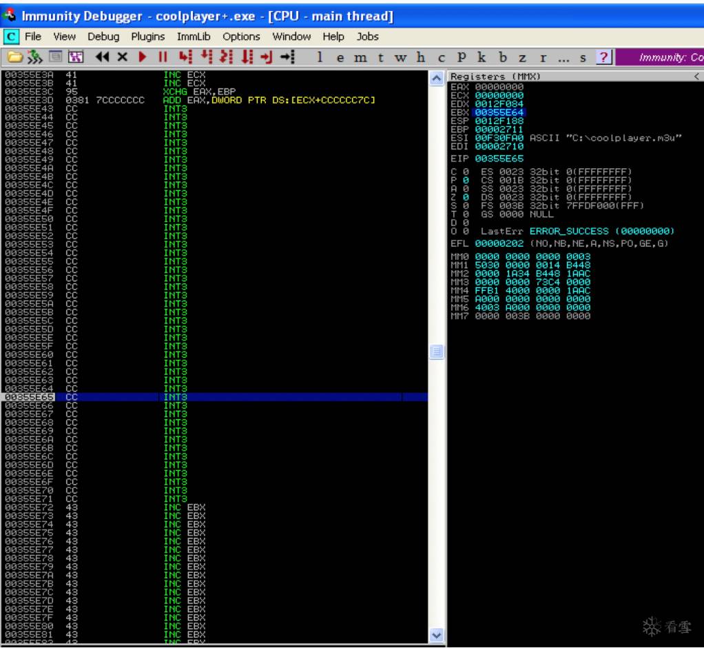Image resolution: width=704 pixels, height=648 pixels.
Task: Select EBX register value 00355E64
Action: coord(499,112)
